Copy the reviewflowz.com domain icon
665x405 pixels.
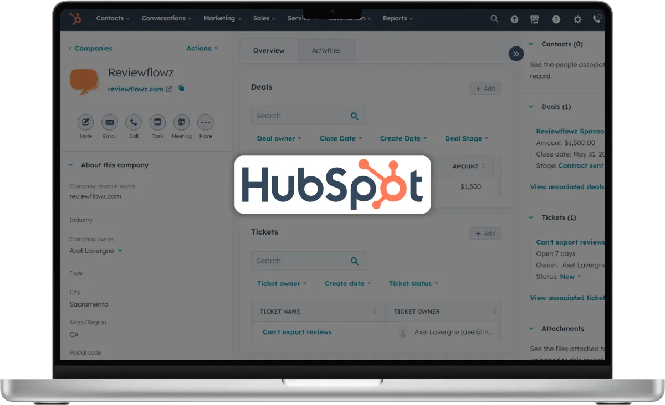tap(181, 89)
